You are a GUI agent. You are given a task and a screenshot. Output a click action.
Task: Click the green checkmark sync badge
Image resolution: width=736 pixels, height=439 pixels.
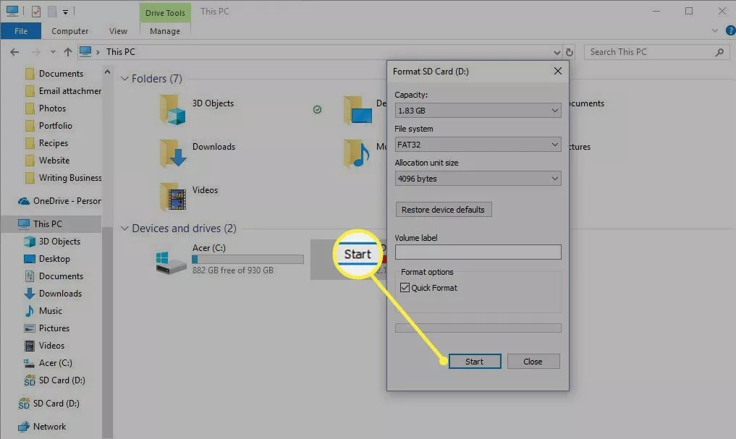[317, 111]
